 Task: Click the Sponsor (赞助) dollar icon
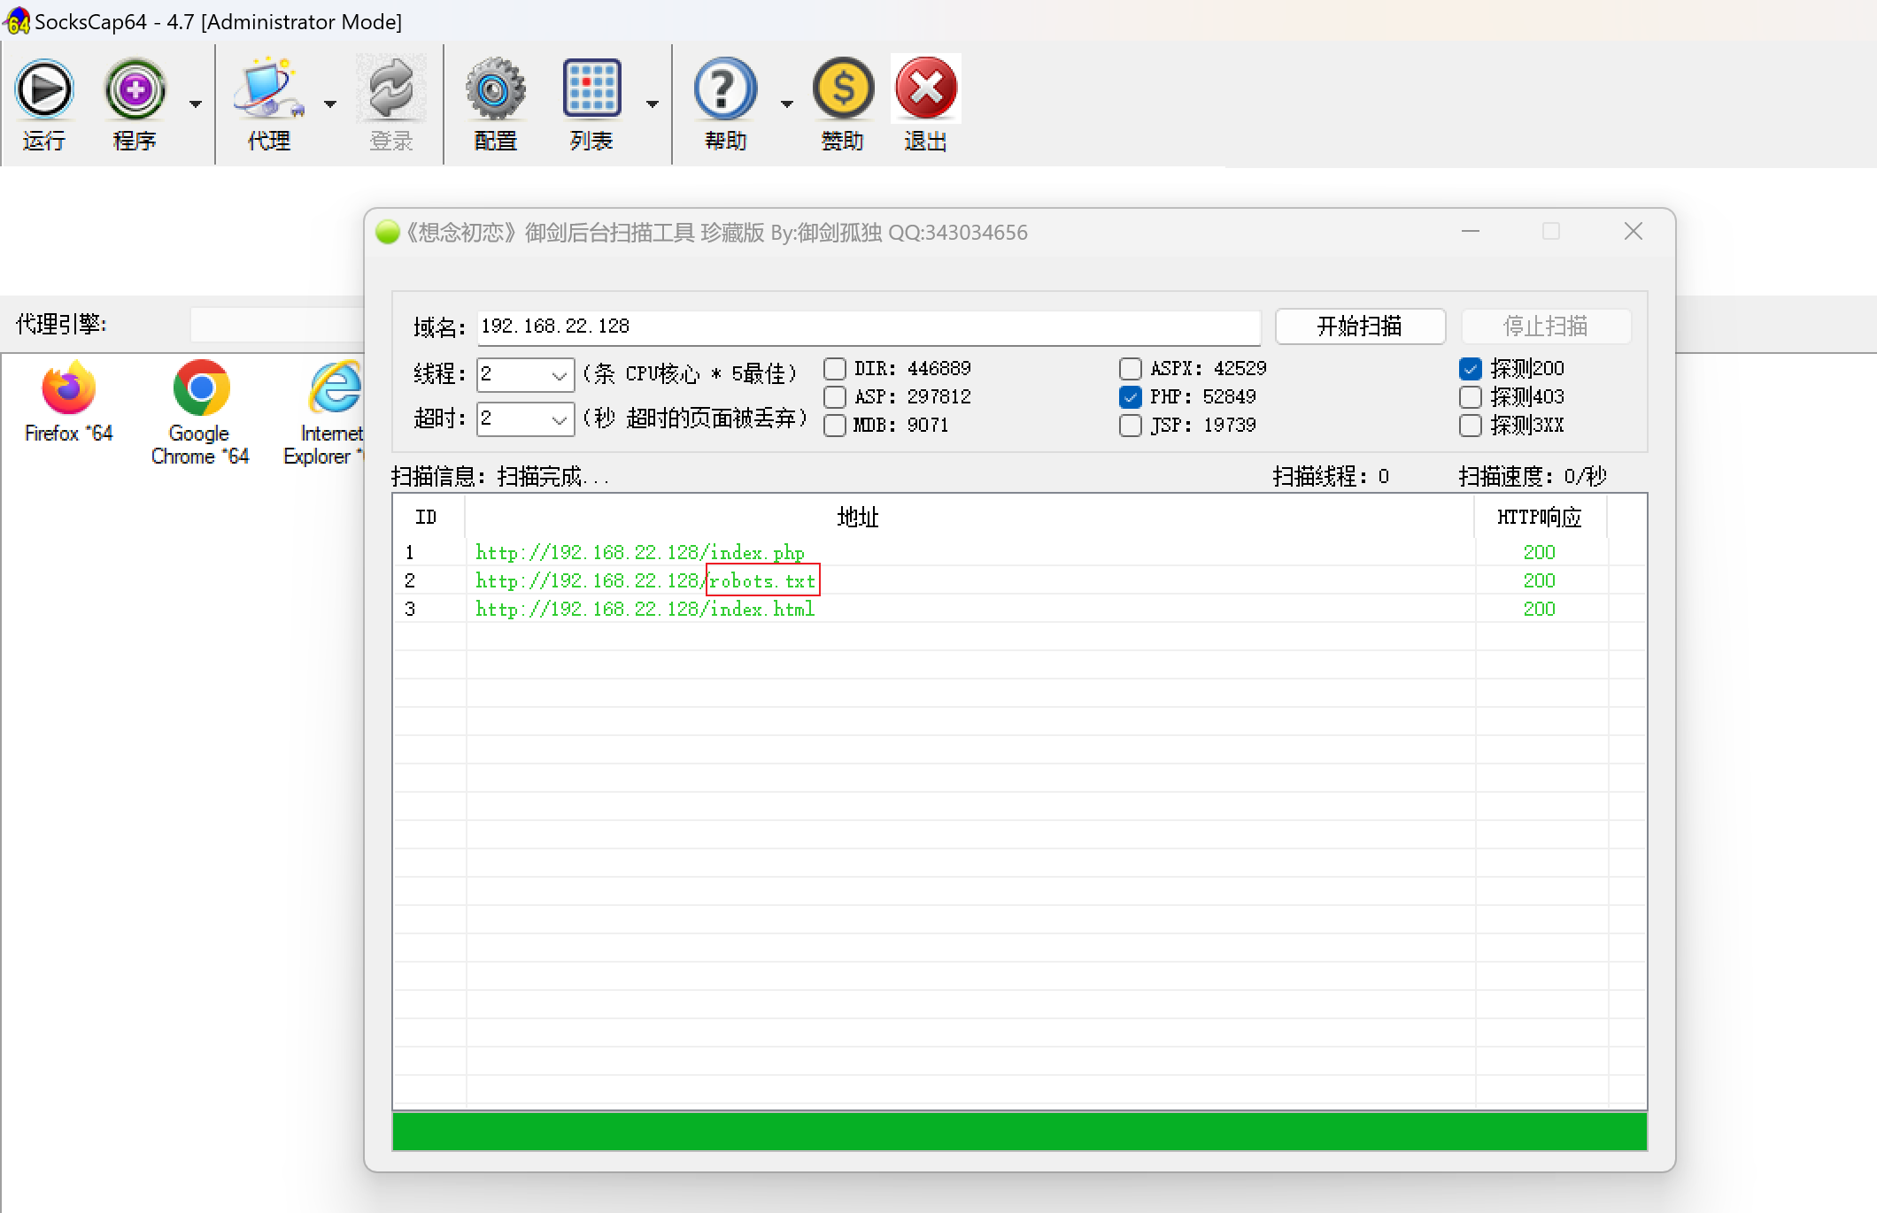842,89
